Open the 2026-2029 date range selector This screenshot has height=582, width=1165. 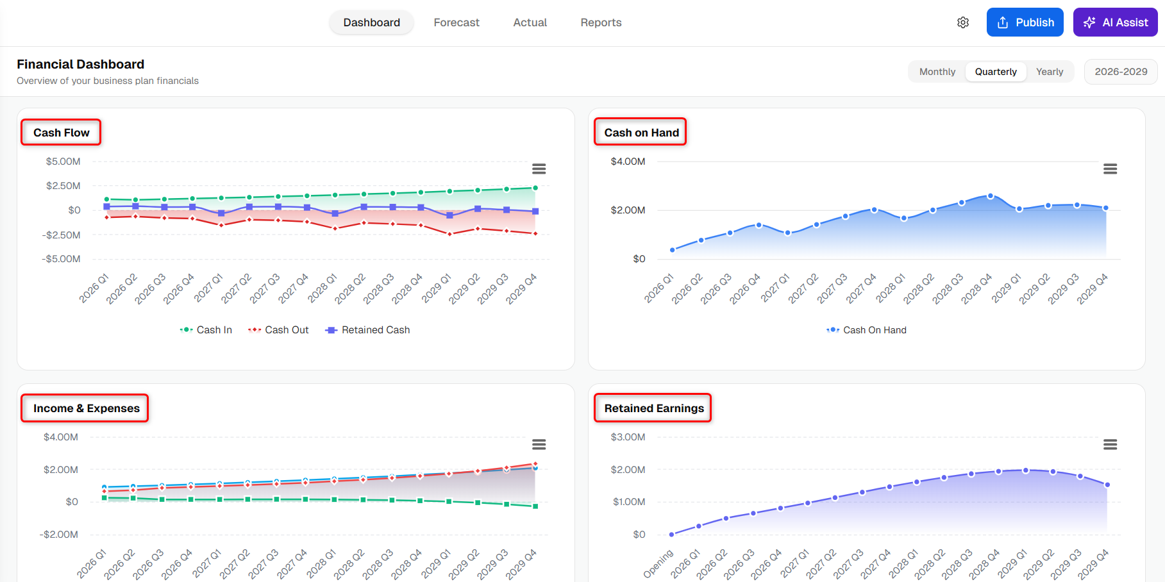1121,72
